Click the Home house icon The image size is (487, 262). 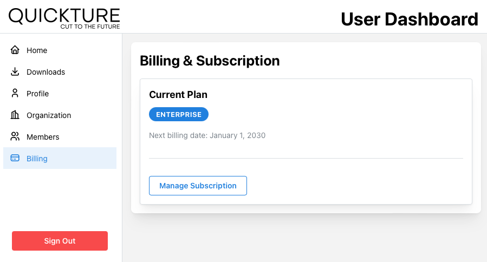click(15, 50)
